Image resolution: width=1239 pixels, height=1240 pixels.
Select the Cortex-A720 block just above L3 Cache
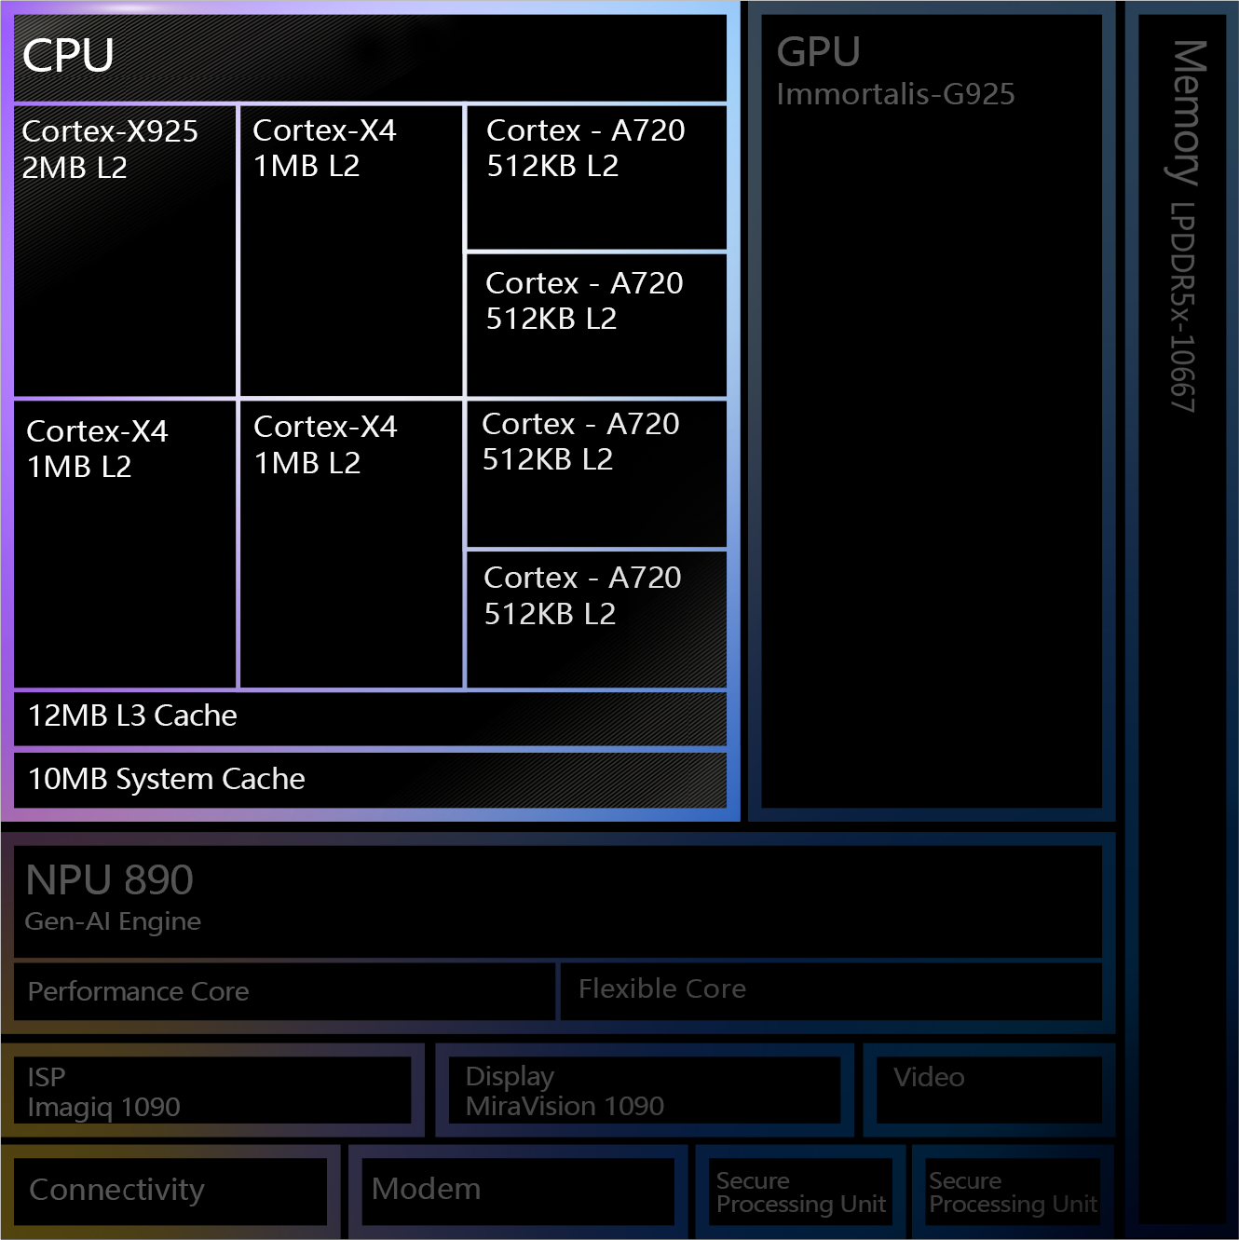click(x=595, y=619)
